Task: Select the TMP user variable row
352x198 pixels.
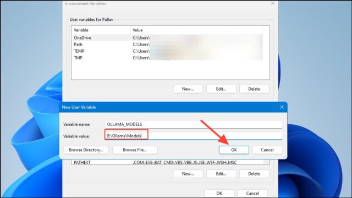Action: (x=167, y=58)
